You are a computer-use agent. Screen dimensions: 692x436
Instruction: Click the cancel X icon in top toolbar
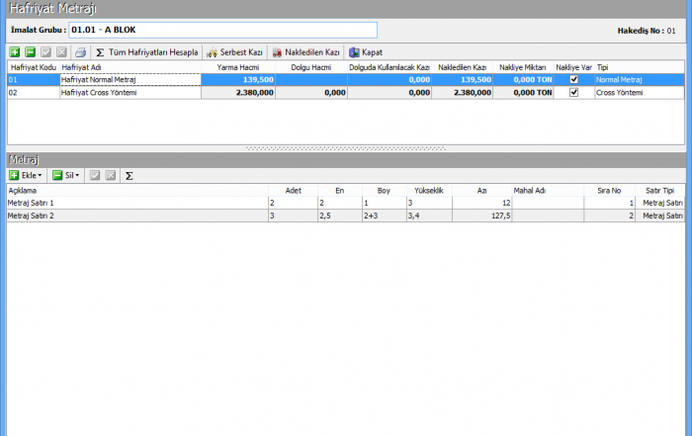pyautogui.click(x=61, y=51)
